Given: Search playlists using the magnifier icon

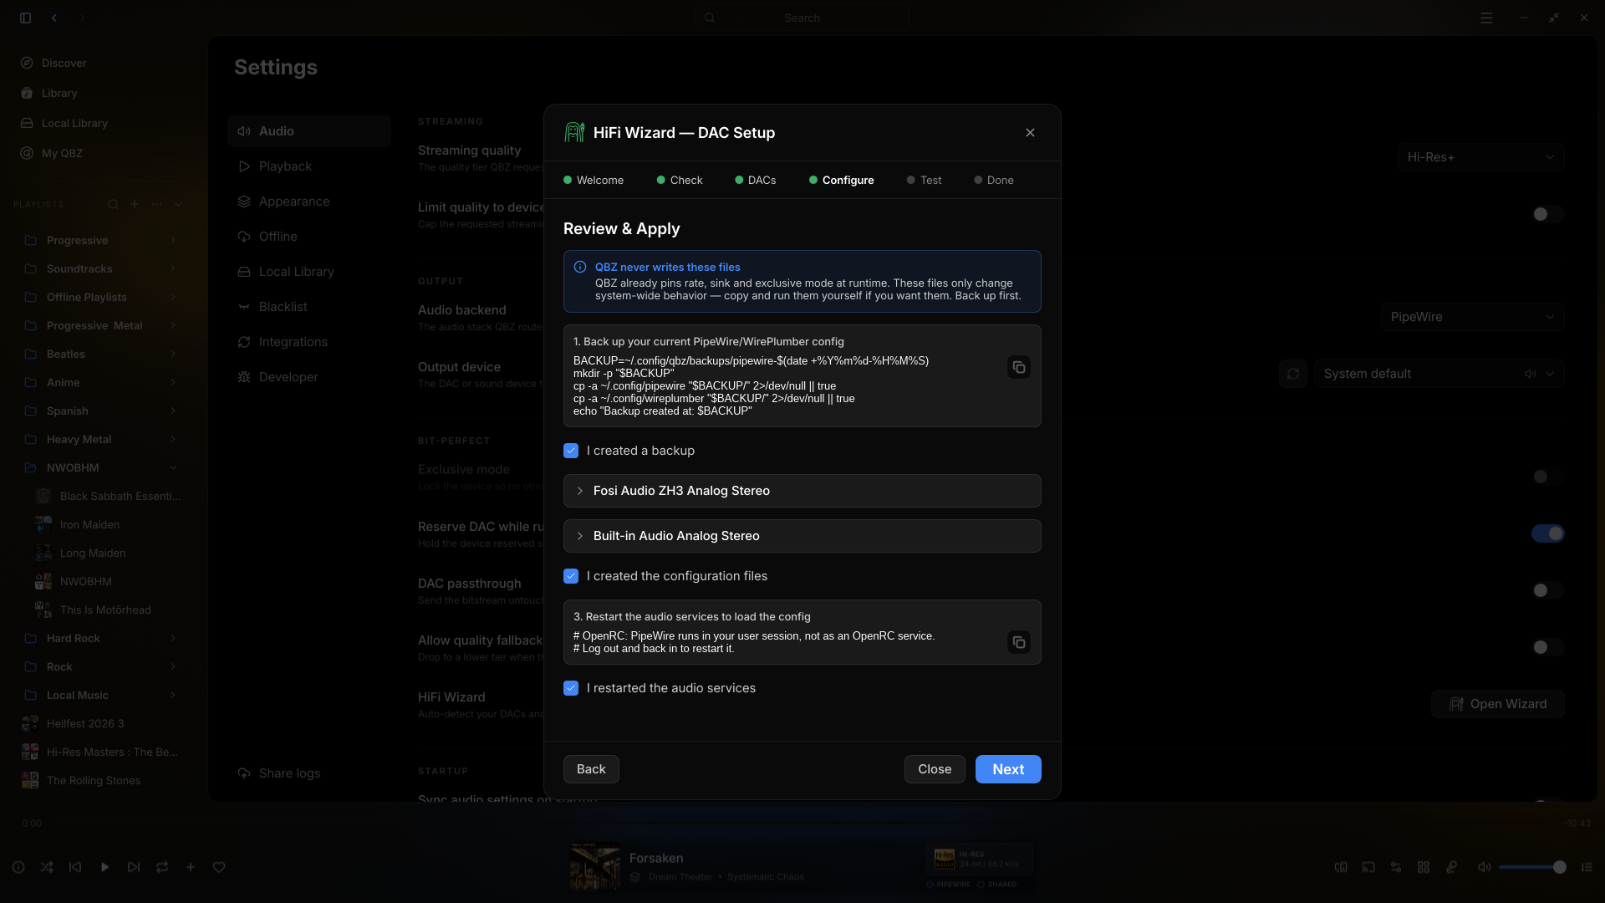Looking at the screenshot, I should click(x=113, y=205).
